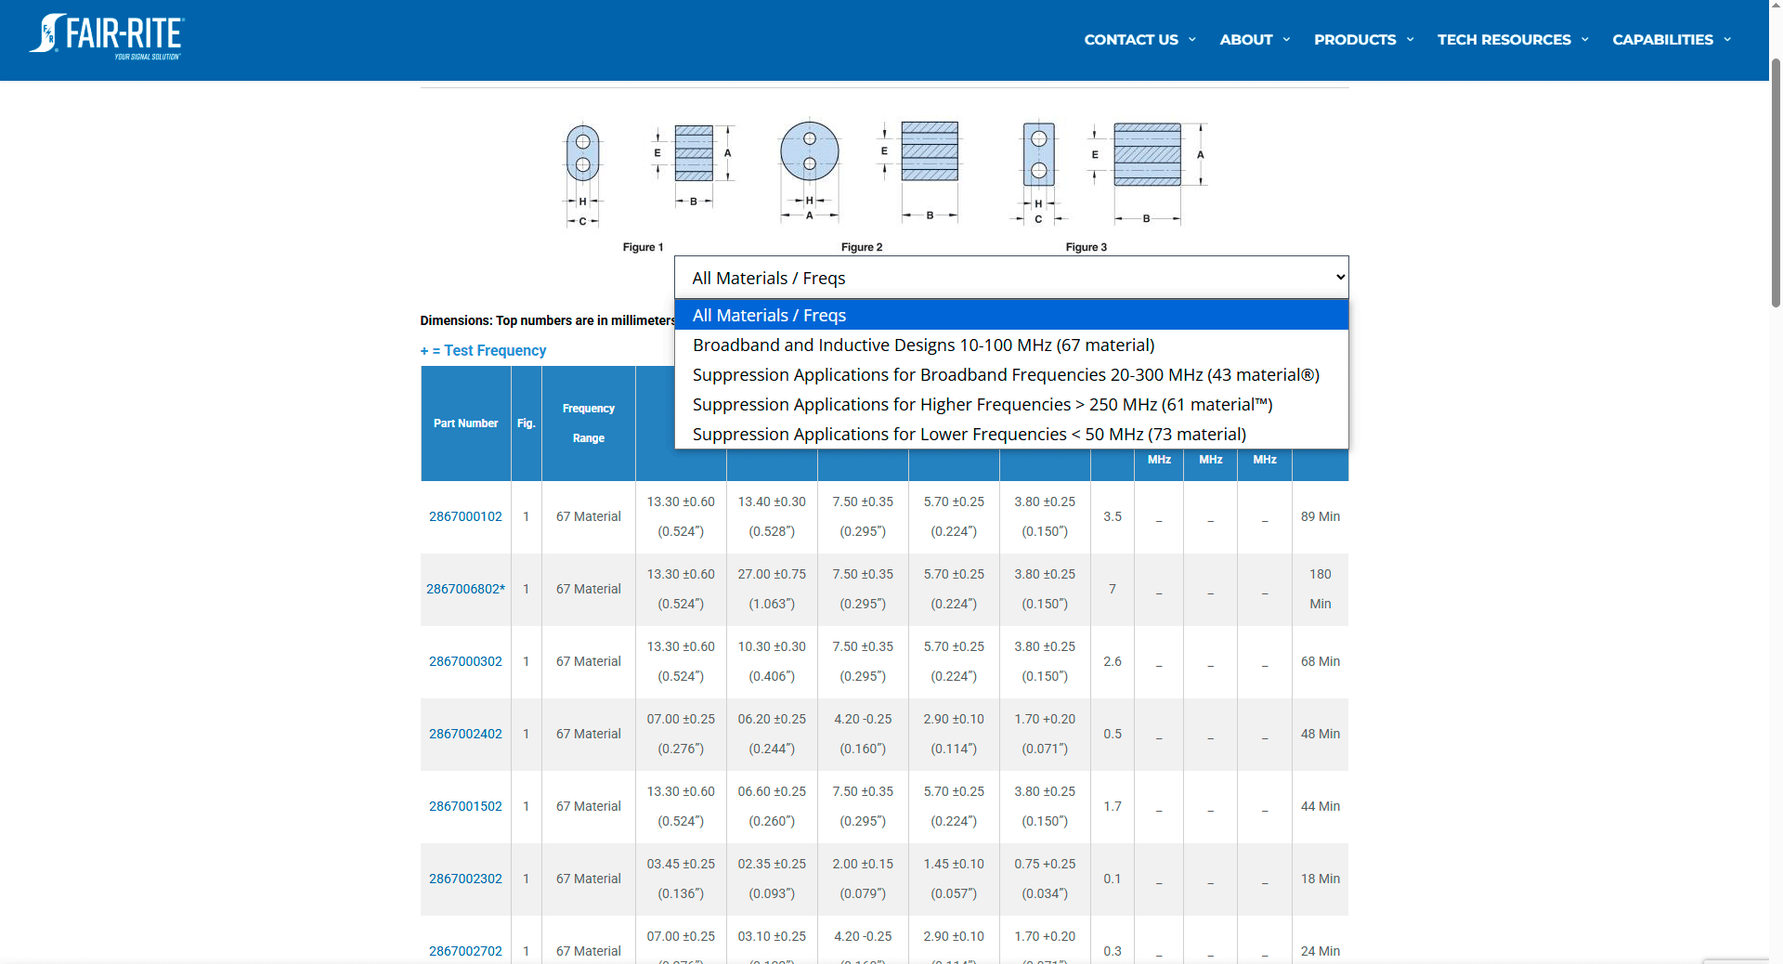Click the Fair-Rite logo
1783x964 pixels.
pyautogui.click(x=107, y=38)
